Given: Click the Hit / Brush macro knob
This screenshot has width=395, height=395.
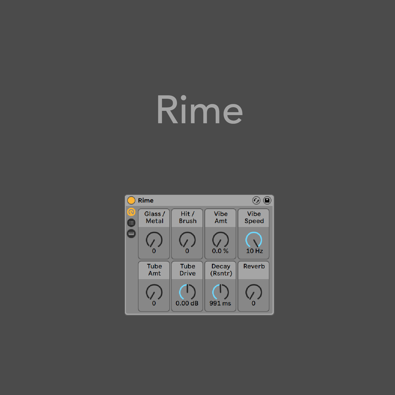Looking at the screenshot, I should (x=187, y=240).
